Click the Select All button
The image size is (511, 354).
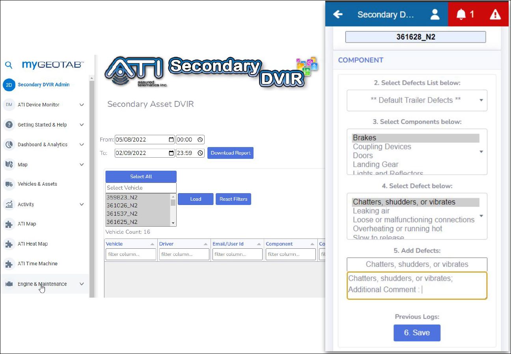coord(141,177)
